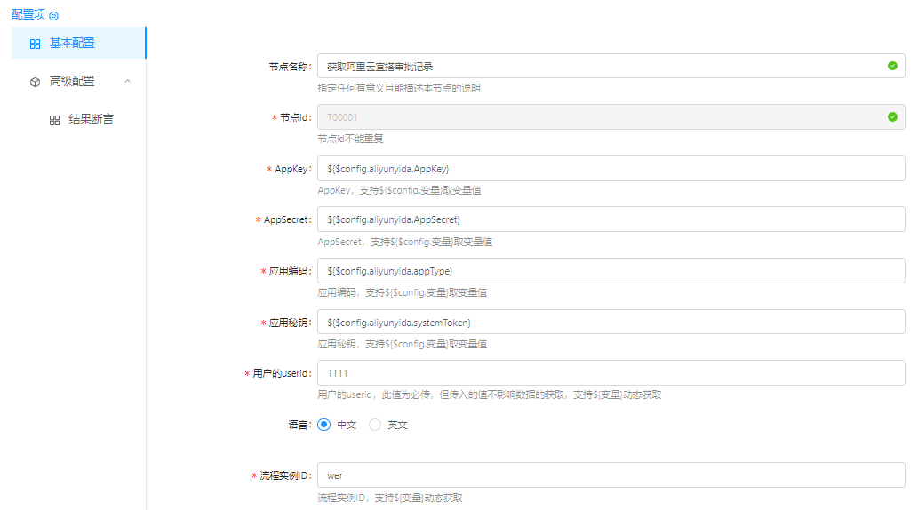Click green check icon in 节点Id field
918x510 pixels.
tap(892, 116)
